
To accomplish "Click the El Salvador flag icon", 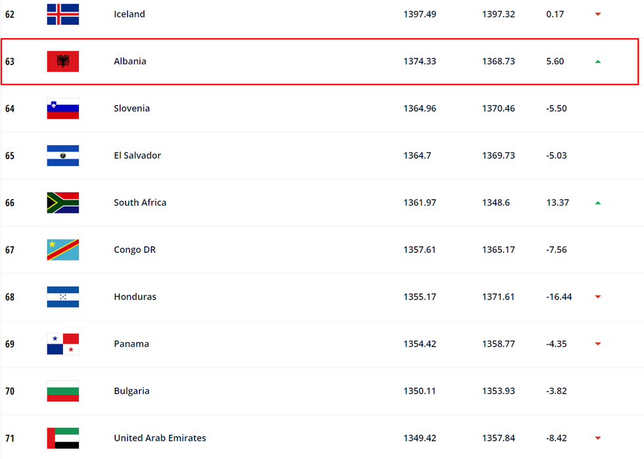I will pos(63,156).
